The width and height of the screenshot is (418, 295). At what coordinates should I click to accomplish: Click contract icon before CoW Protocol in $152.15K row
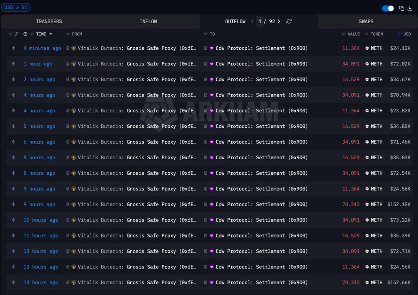[206, 205]
